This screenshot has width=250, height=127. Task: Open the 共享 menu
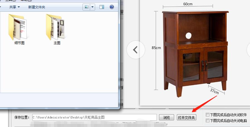(14, 7)
